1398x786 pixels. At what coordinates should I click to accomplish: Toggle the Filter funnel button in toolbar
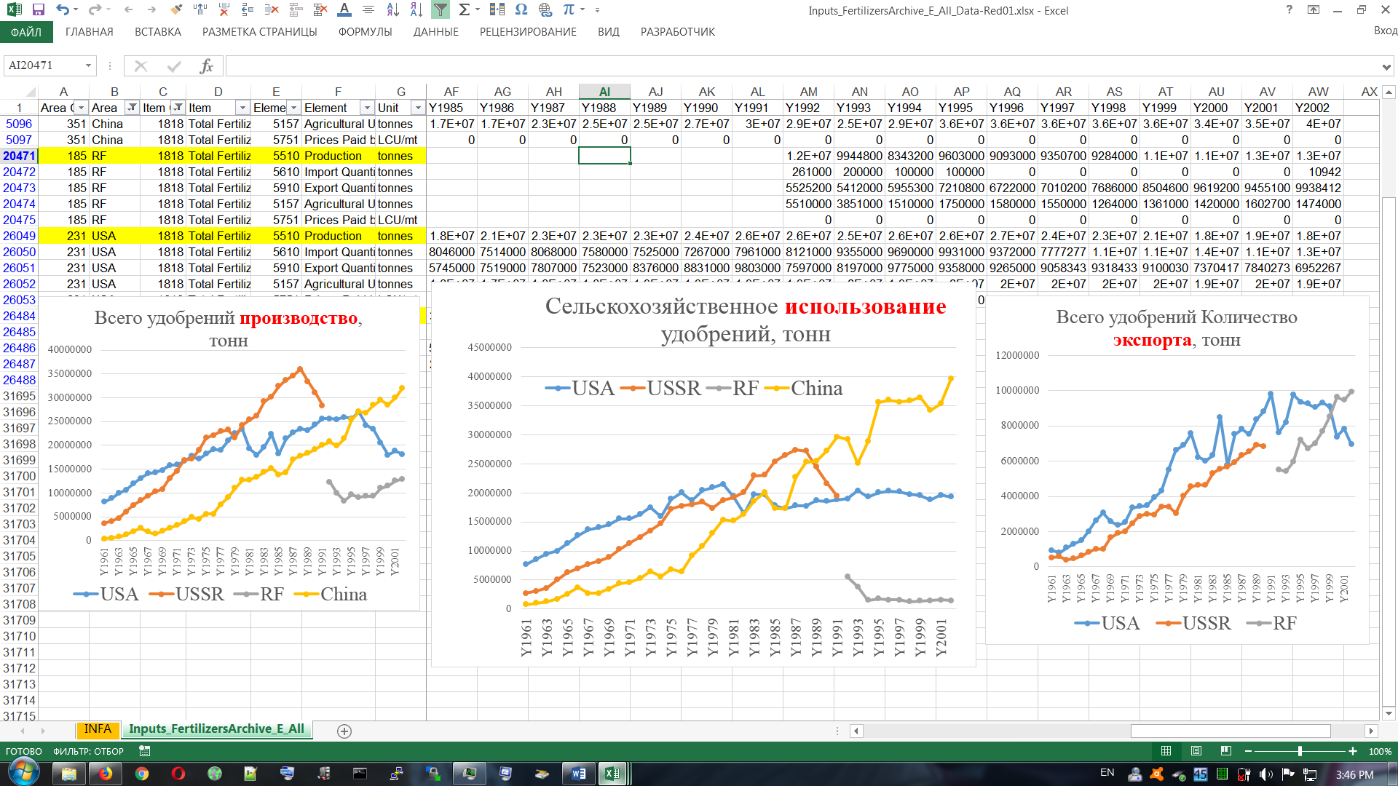click(x=441, y=10)
